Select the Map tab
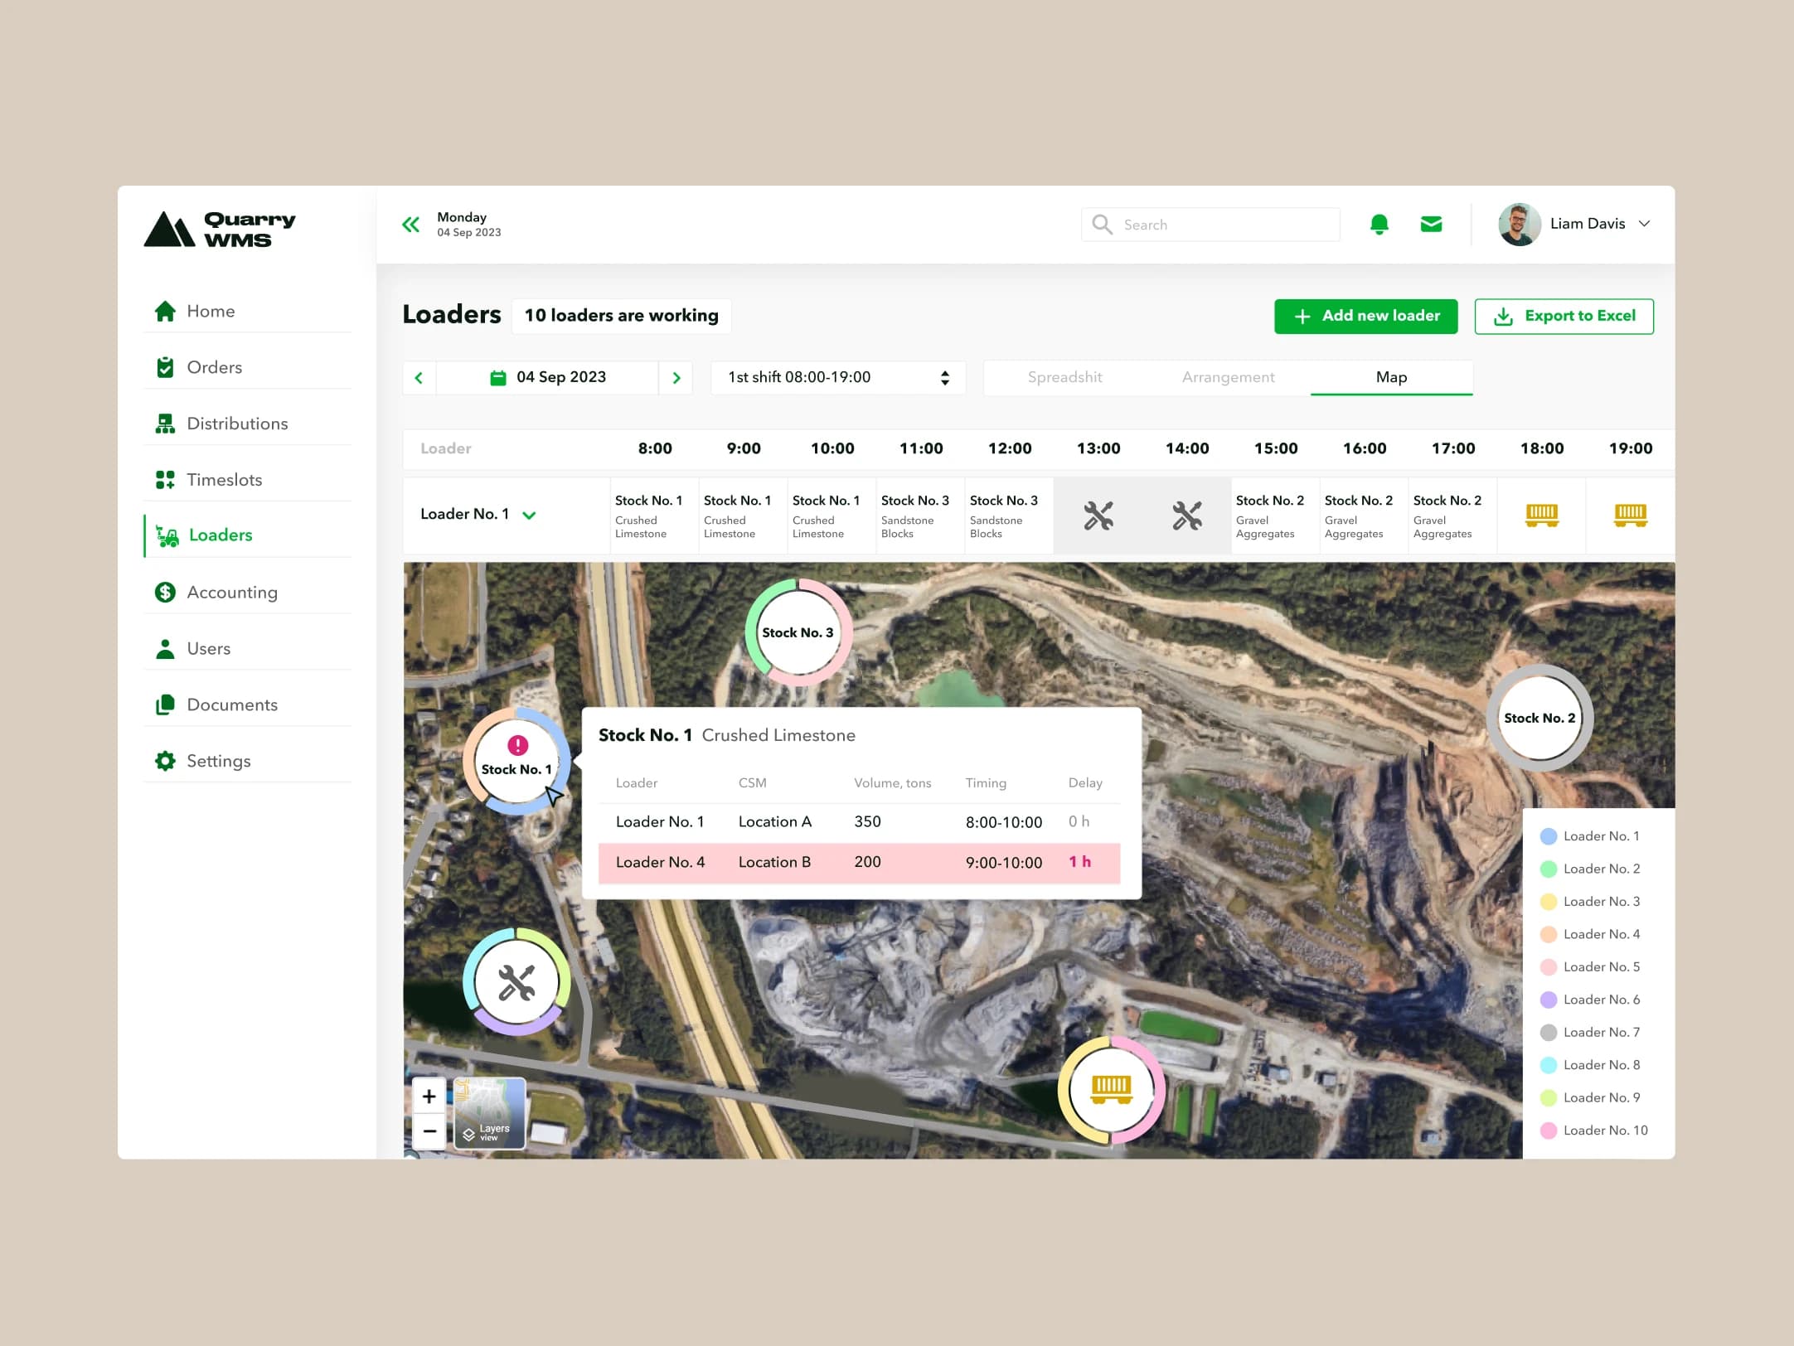Screen dimensions: 1794x1346 tap(1391, 378)
